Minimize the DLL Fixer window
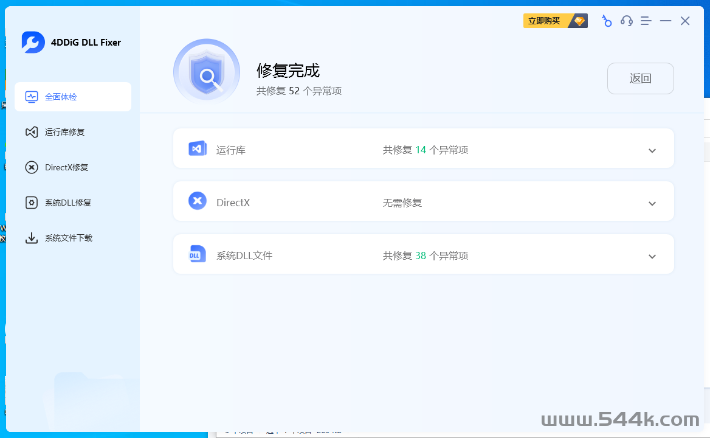Image resolution: width=710 pixels, height=438 pixels. pyautogui.click(x=666, y=21)
